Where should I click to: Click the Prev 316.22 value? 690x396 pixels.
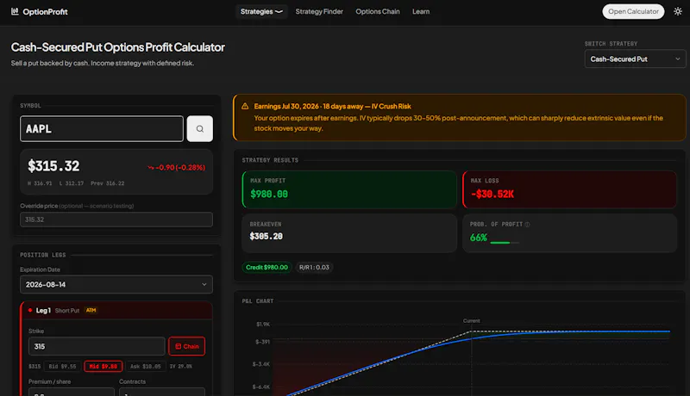tap(107, 183)
